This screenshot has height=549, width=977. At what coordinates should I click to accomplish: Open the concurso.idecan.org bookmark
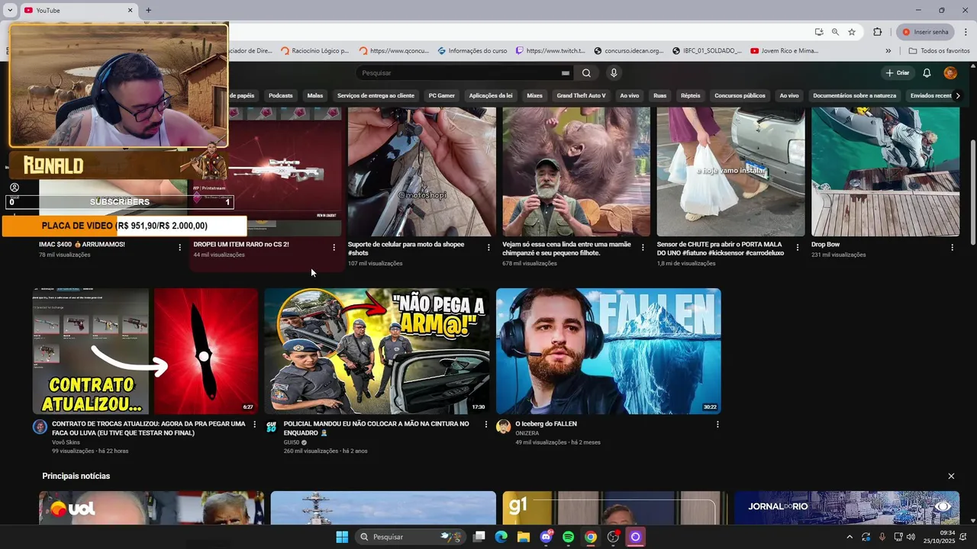(629, 51)
